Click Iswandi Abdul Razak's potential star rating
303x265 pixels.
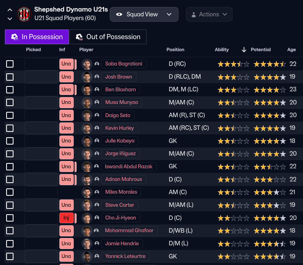point(270,167)
